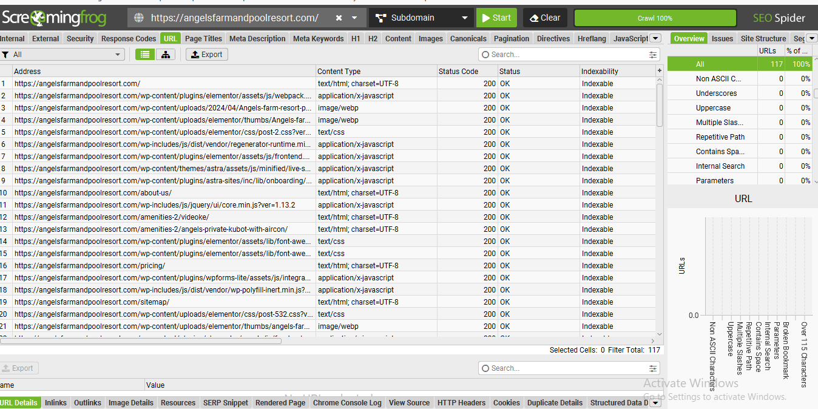Open the Inlinks bottom tab
The height and width of the screenshot is (409, 818).
(56, 403)
